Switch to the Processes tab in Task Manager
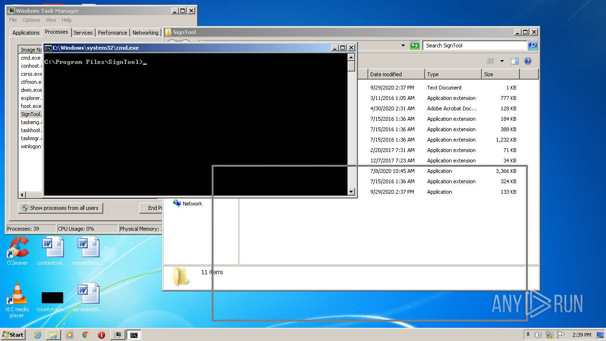 point(56,32)
